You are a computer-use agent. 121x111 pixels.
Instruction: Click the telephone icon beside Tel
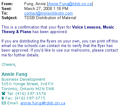(x=3, y=93)
